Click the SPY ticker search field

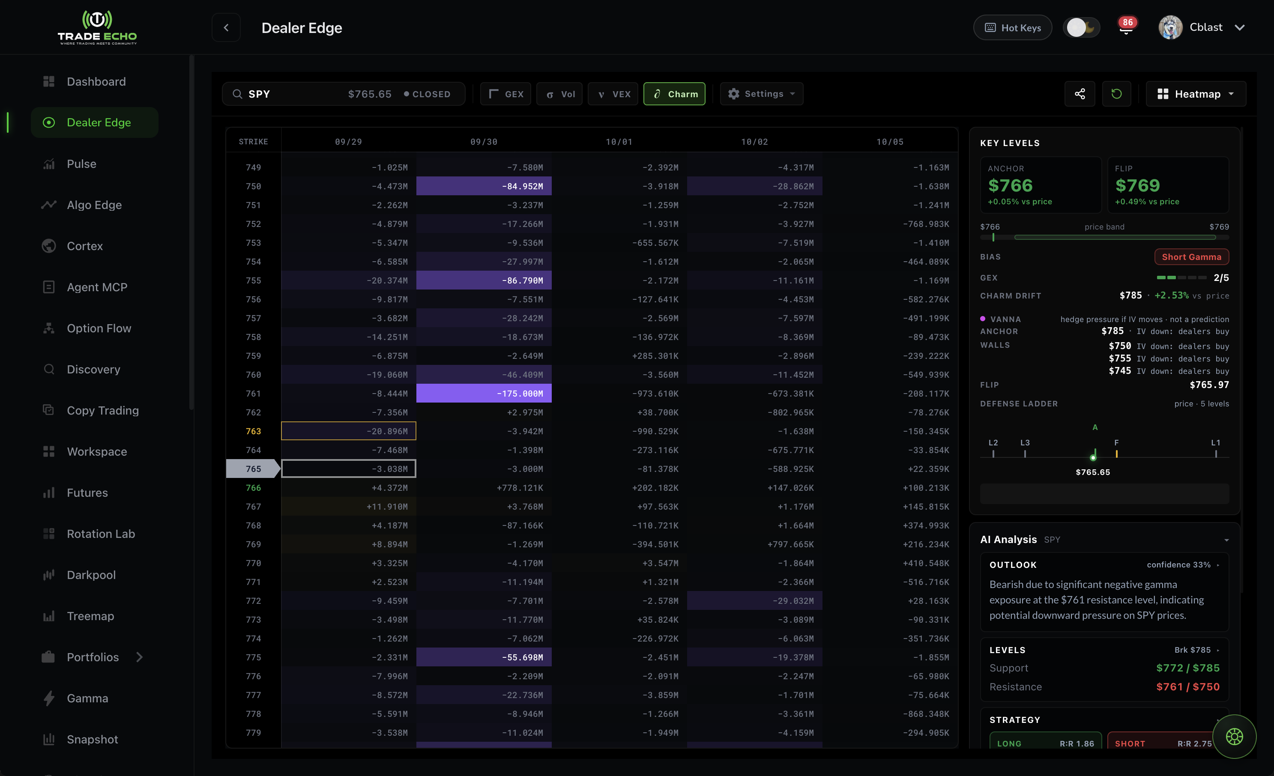(x=343, y=94)
